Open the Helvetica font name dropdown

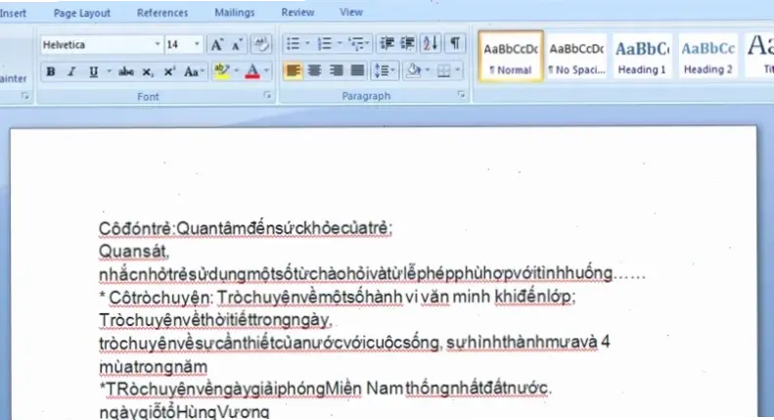click(157, 45)
